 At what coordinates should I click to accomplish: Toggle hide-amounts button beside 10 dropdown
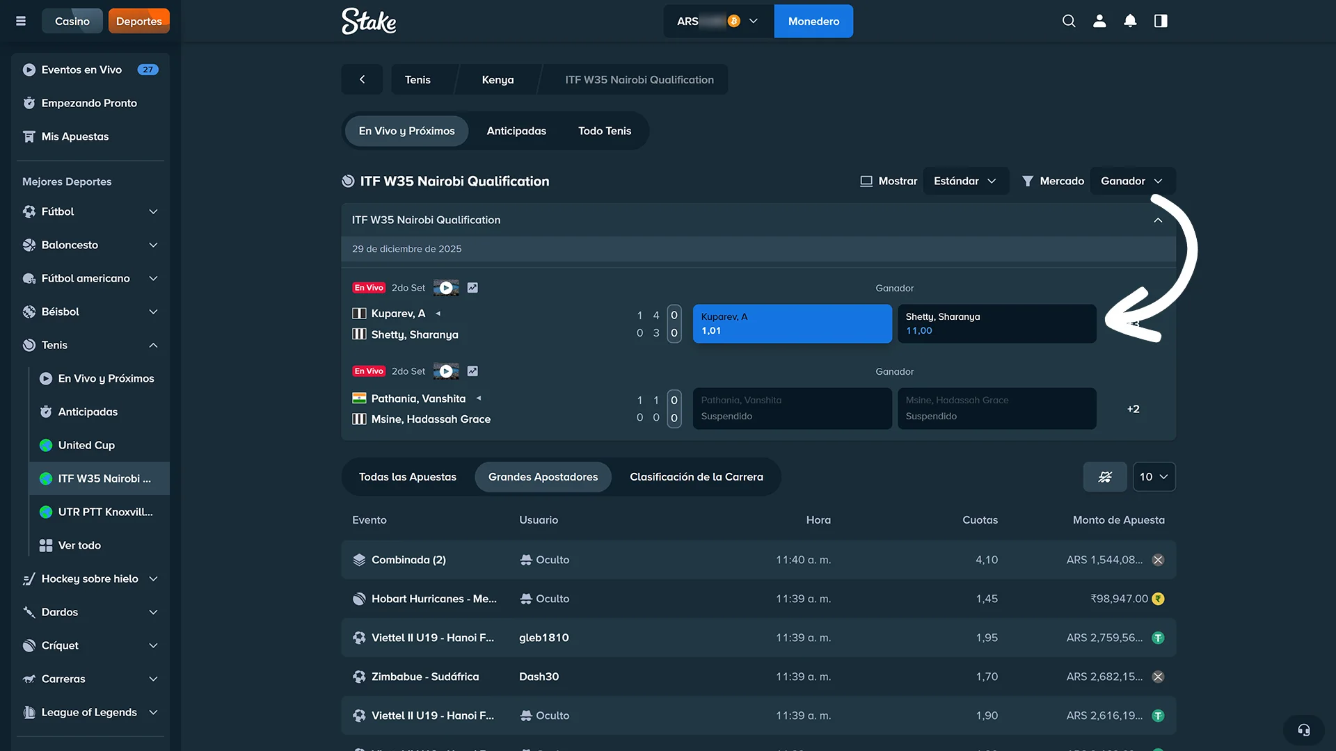[x=1104, y=477]
